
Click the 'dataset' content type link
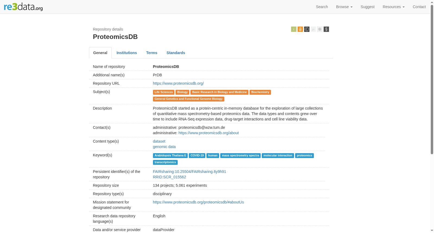[x=159, y=141]
